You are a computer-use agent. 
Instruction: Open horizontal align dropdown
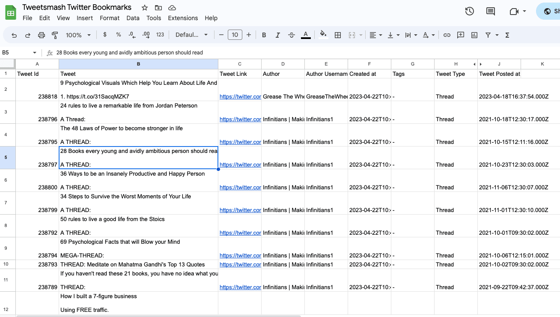click(x=375, y=35)
